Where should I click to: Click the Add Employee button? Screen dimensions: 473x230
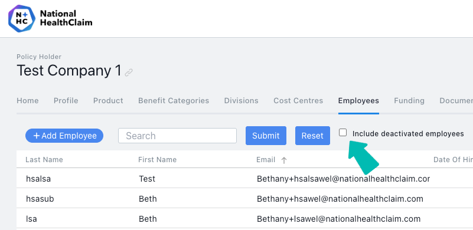point(64,136)
